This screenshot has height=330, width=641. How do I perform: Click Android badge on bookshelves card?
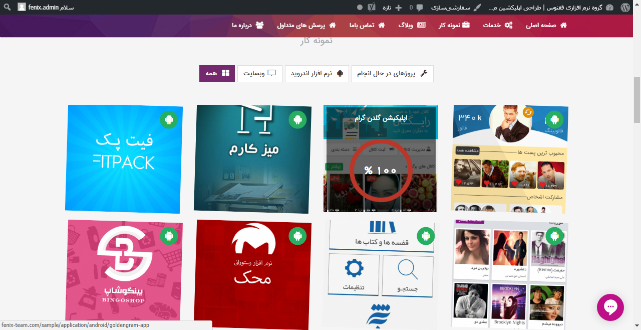[426, 235]
